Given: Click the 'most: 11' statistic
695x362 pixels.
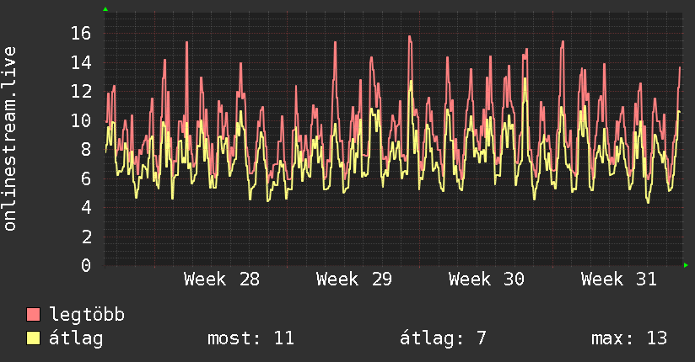Looking at the screenshot, I should 251,338.
